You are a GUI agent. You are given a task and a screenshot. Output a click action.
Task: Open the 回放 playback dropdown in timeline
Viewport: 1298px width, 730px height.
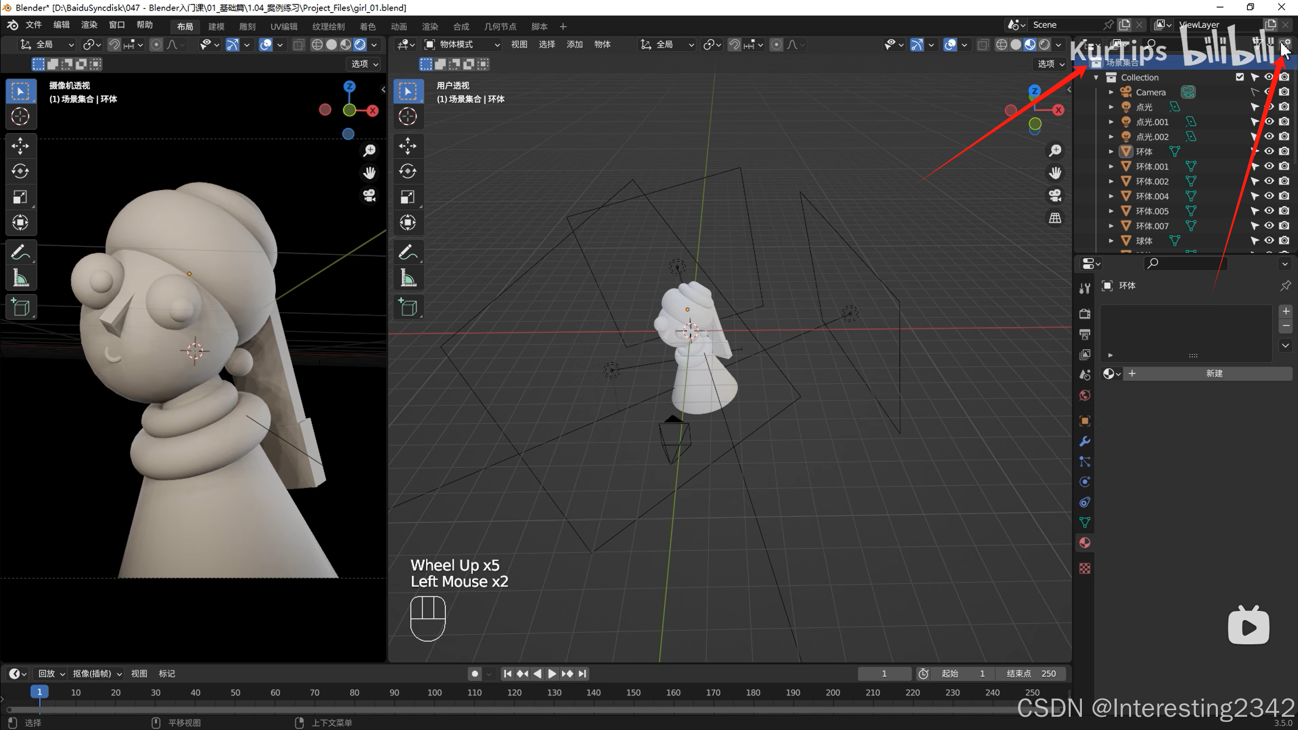[52, 674]
